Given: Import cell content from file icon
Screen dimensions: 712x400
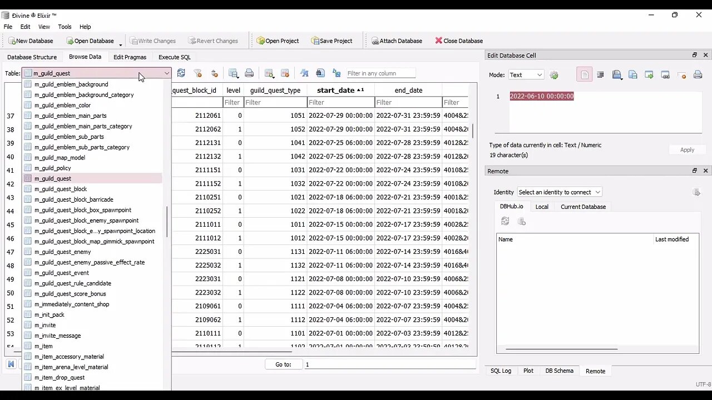Looking at the screenshot, I should pyautogui.click(x=617, y=75).
